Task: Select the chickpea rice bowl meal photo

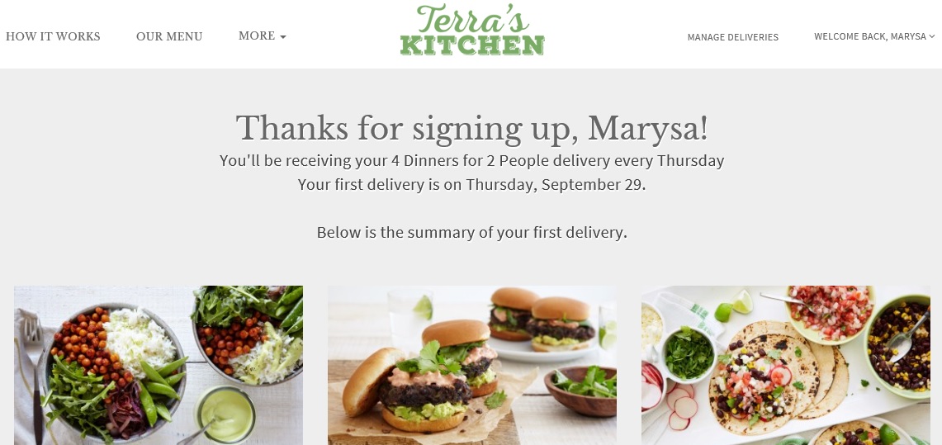Action: coord(159,365)
